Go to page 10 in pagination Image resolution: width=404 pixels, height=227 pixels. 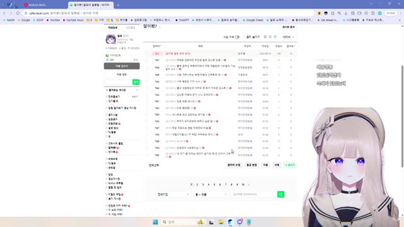click(x=242, y=185)
